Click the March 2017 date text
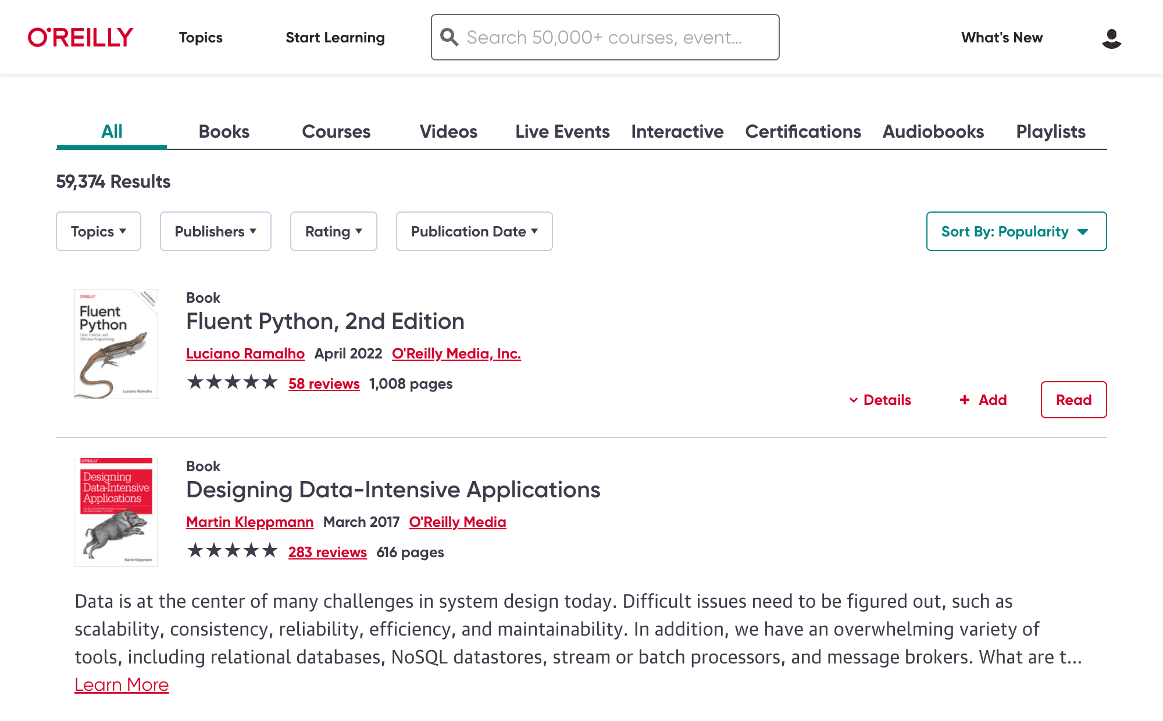1163x721 pixels. click(361, 522)
